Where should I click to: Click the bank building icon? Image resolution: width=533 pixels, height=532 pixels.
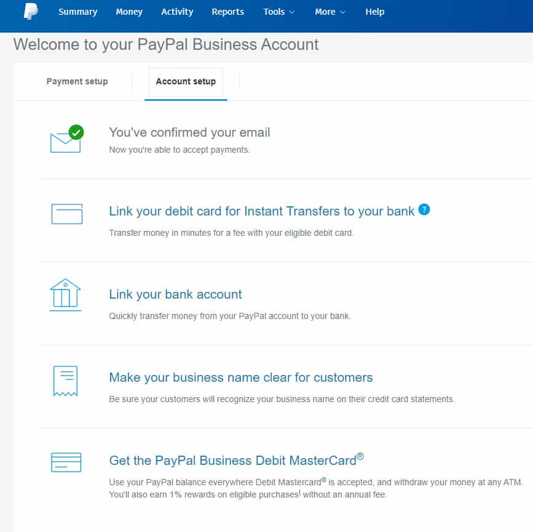tap(66, 294)
